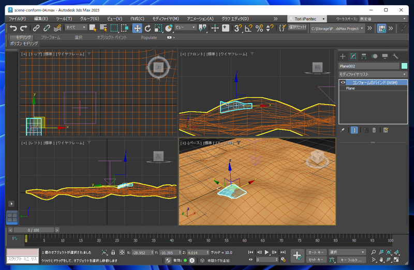
Task: Activate the Select and Rotate tool
Action: pyautogui.click(x=148, y=28)
